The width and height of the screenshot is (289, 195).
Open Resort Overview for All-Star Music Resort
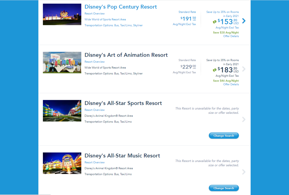pyautogui.click(x=94, y=162)
